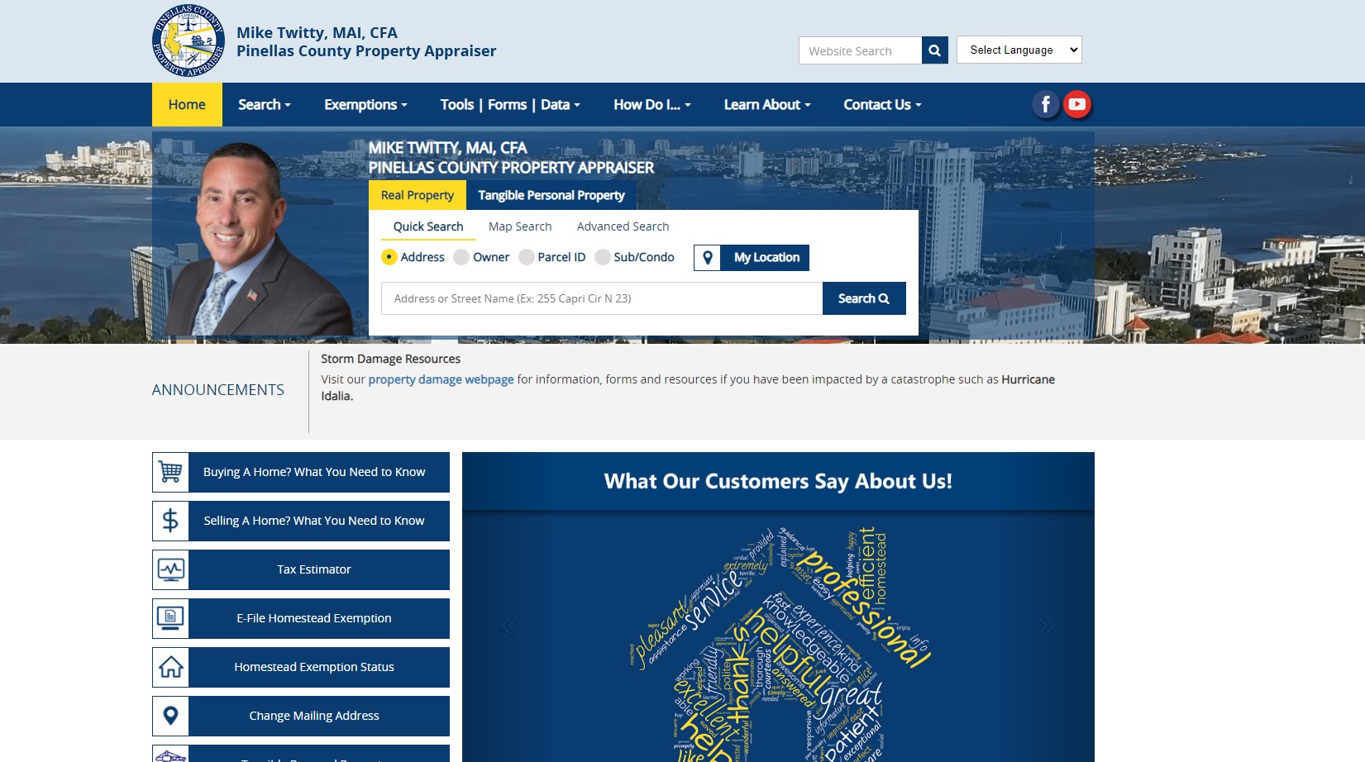The width and height of the screenshot is (1365, 762).
Task: Expand the Contact Us menu
Action: [x=882, y=105]
